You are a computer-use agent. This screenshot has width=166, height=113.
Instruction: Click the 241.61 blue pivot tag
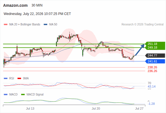pyautogui.click(x=155, y=61)
